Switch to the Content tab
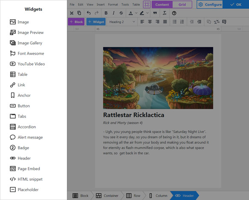The height and width of the screenshot is (200, 249). coord(162,4)
